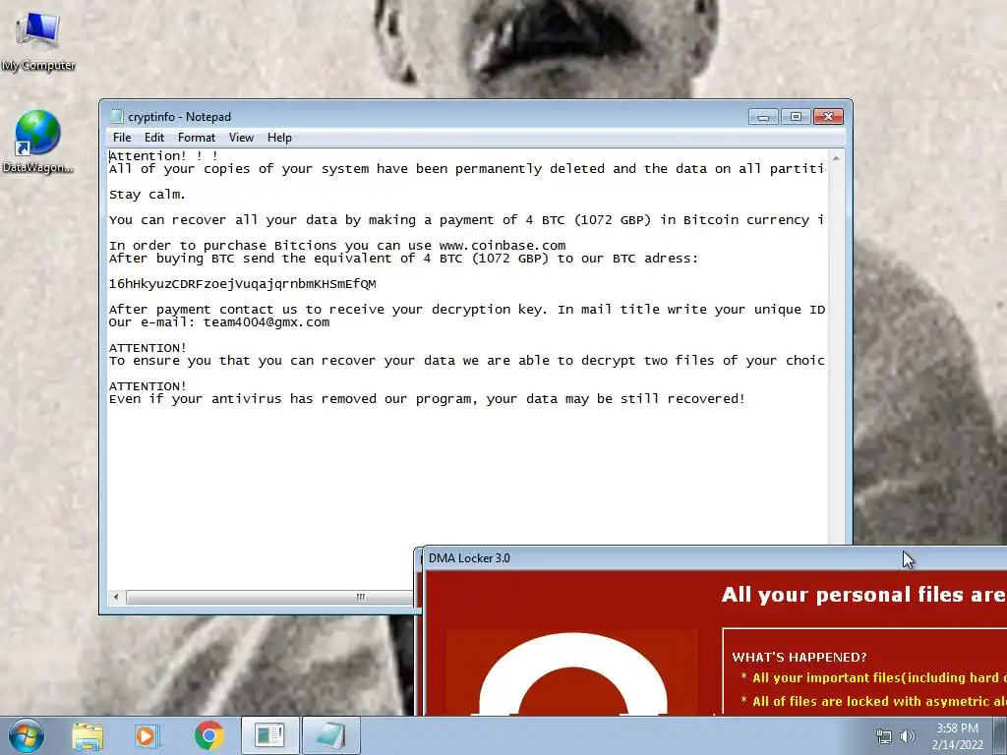This screenshot has width=1007, height=755.
Task: Click 'After payment contact us' line
Action: click(466, 310)
